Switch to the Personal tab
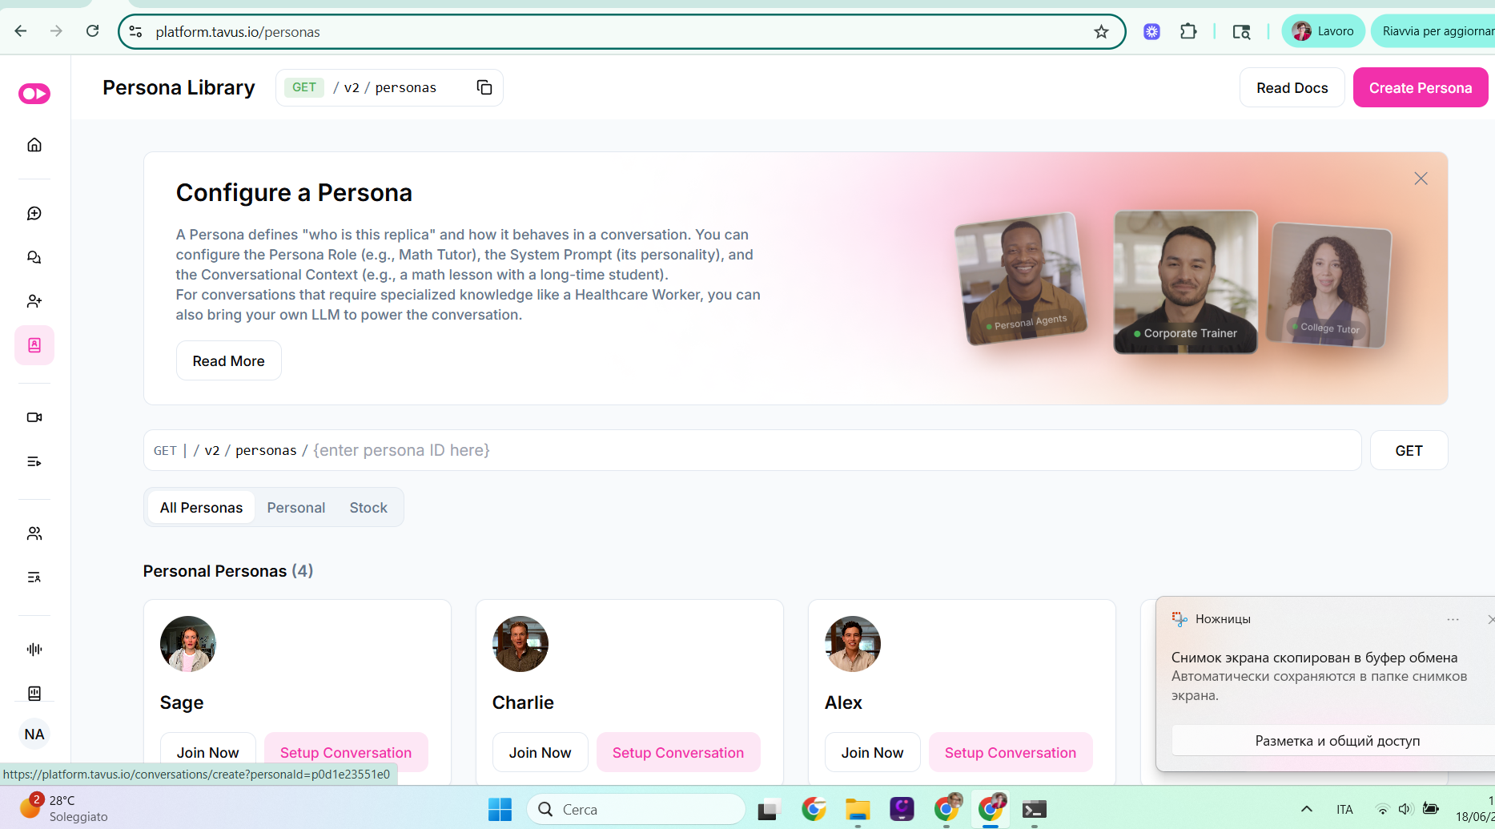Image resolution: width=1495 pixels, height=829 pixels. click(296, 507)
